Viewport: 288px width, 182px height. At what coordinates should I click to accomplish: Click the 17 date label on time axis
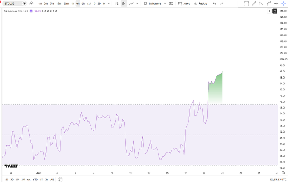(x=186, y=173)
